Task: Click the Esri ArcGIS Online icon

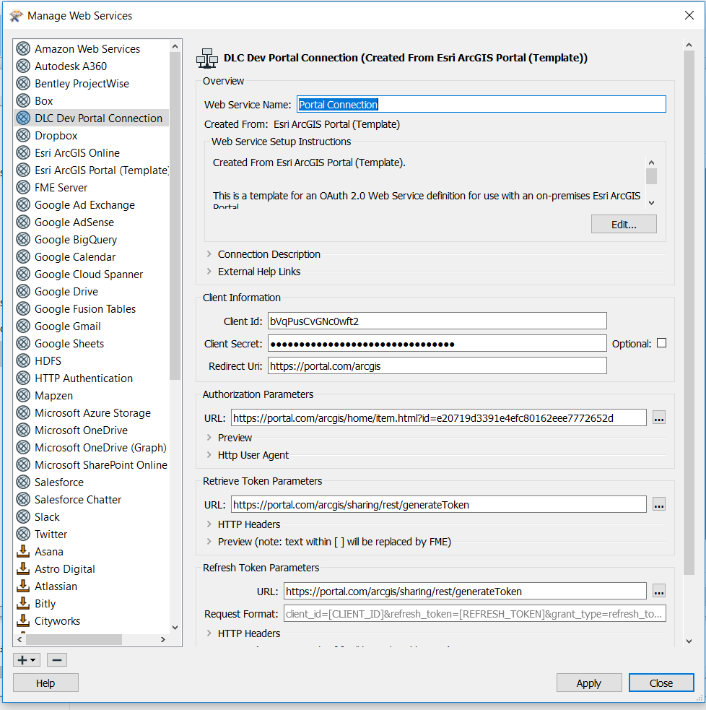Action: 23,152
